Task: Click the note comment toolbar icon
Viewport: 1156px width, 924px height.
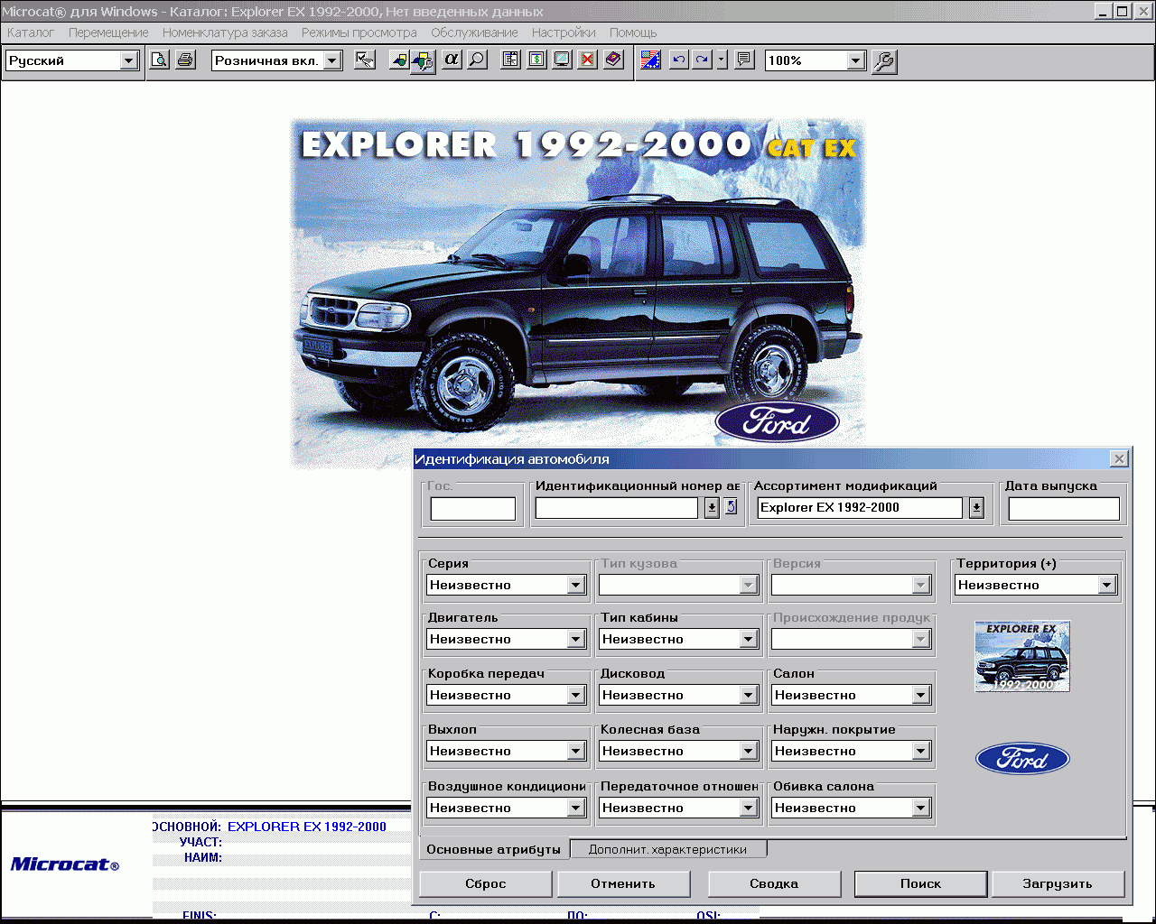Action: click(744, 60)
